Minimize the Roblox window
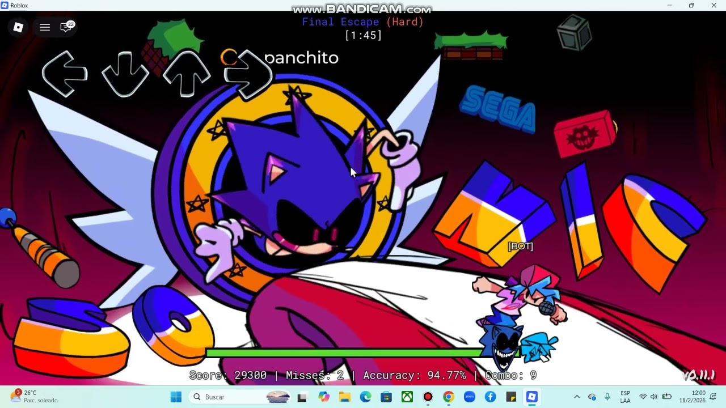This screenshot has width=726, height=408. coord(670,6)
